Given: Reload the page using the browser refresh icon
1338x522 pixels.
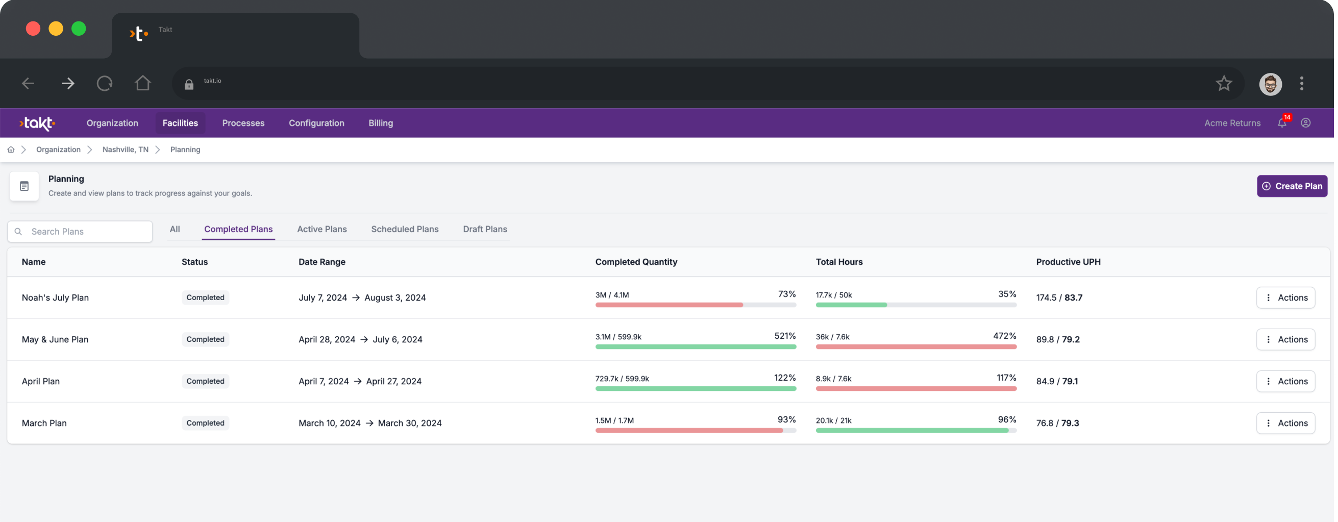Looking at the screenshot, I should coord(104,83).
